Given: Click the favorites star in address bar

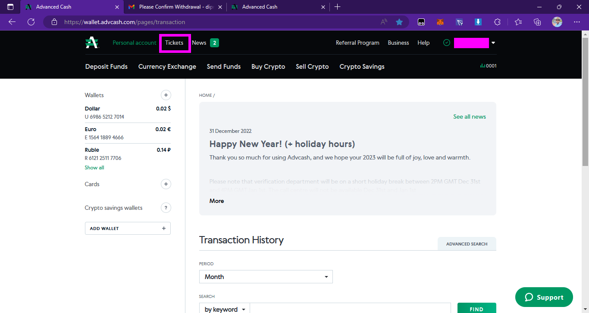Looking at the screenshot, I should (399, 22).
